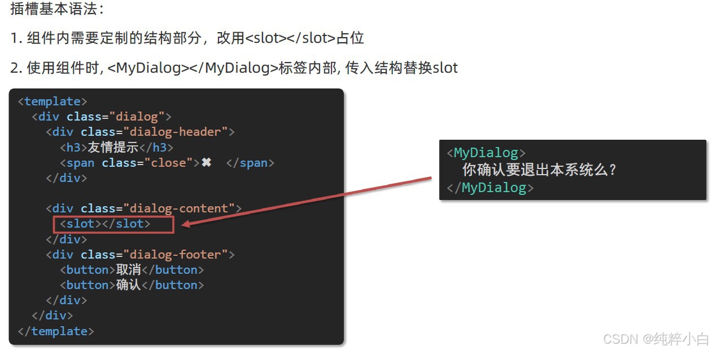Click the opening <MyDialog> tag
This screenshot has height=351, width=712.
486,153
